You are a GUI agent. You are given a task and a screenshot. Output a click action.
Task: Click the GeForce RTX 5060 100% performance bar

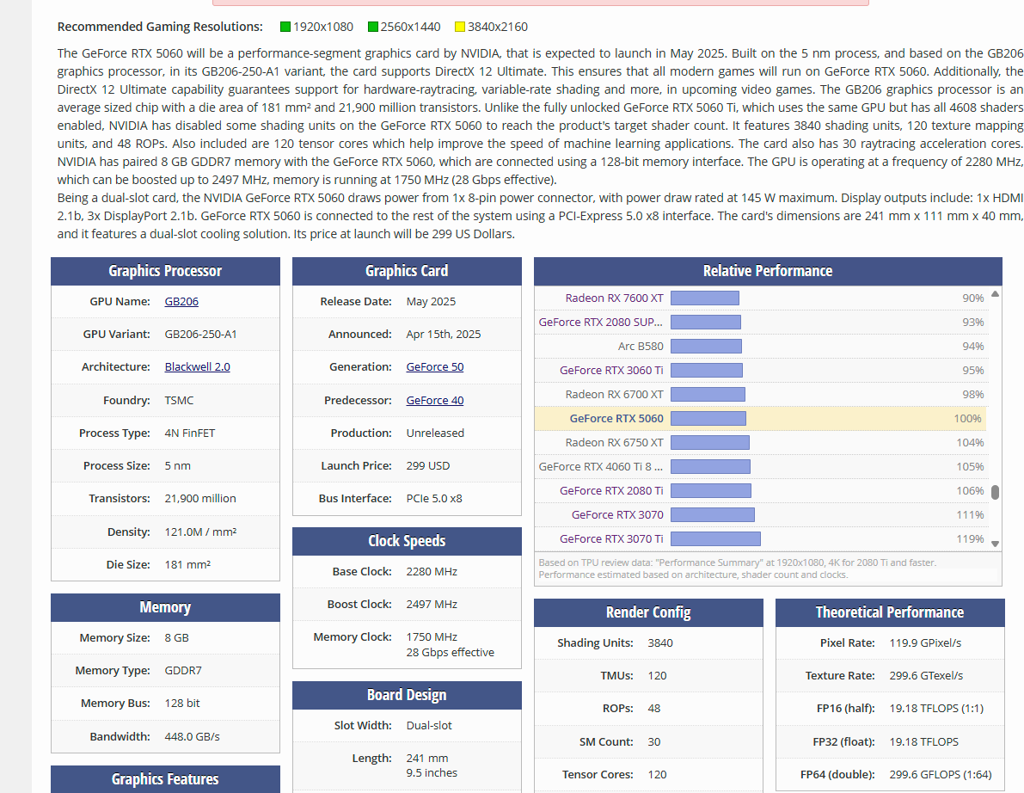point(708,418)
